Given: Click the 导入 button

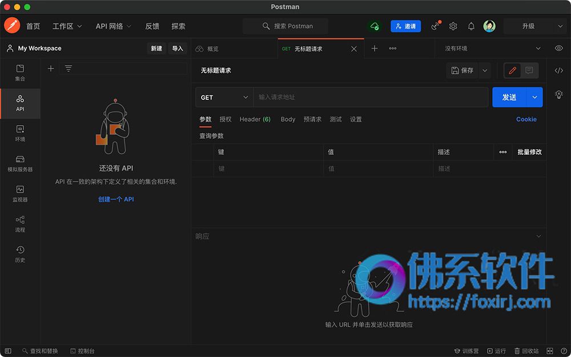Looking at the screenshot, I should pos(178,49).
